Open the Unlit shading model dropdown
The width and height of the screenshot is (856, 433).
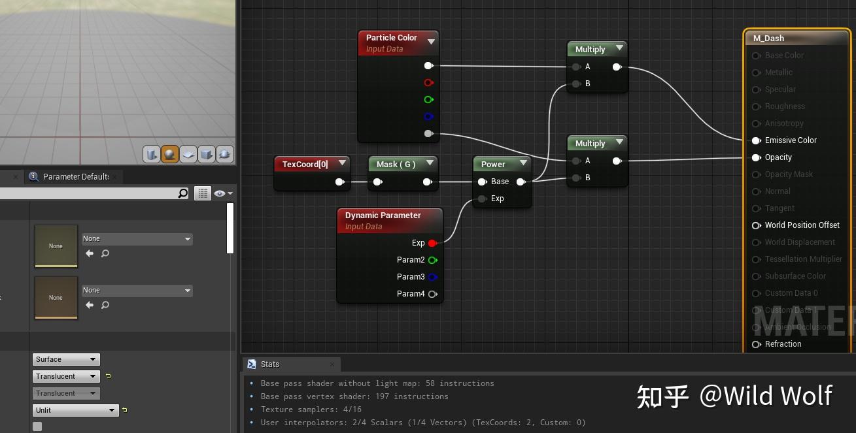coord(75,410)
